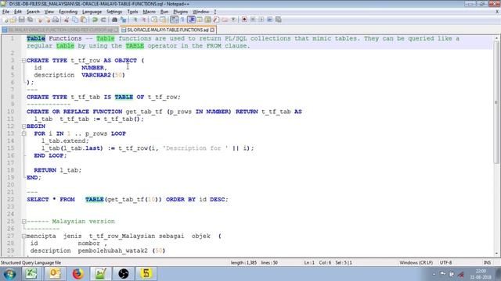Click the macro Playback icon
The height and width of the screenshot is (281, 501).
[x=261, y=20]
